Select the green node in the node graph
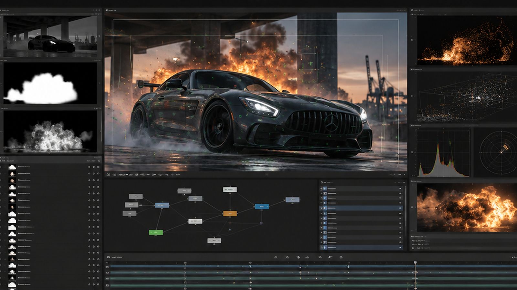 156,232
